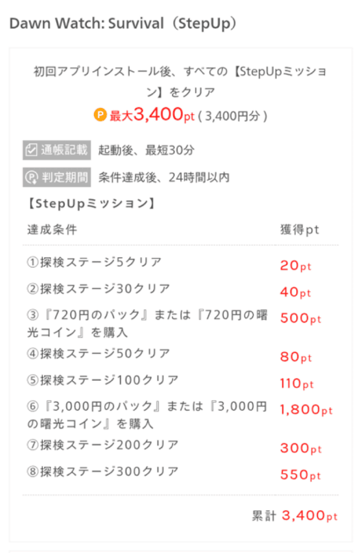Click the 550pt reward value
This screenshot has height=553, width=361.
point(301,475)
